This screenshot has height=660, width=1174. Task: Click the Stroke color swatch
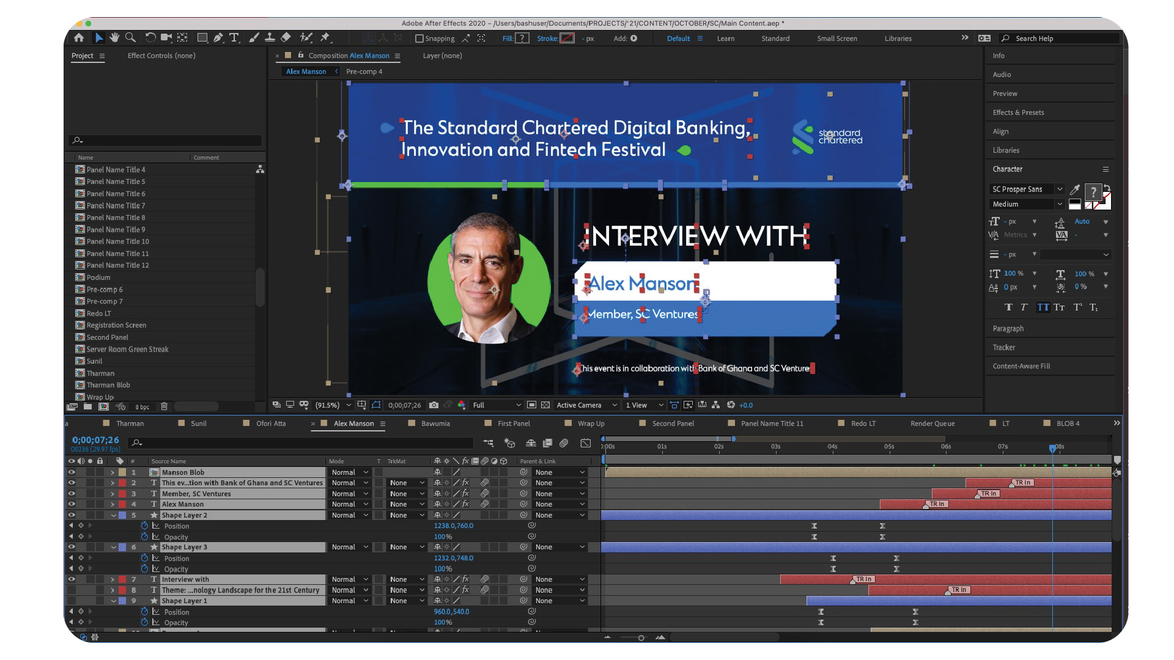click(x=567, y=38)
